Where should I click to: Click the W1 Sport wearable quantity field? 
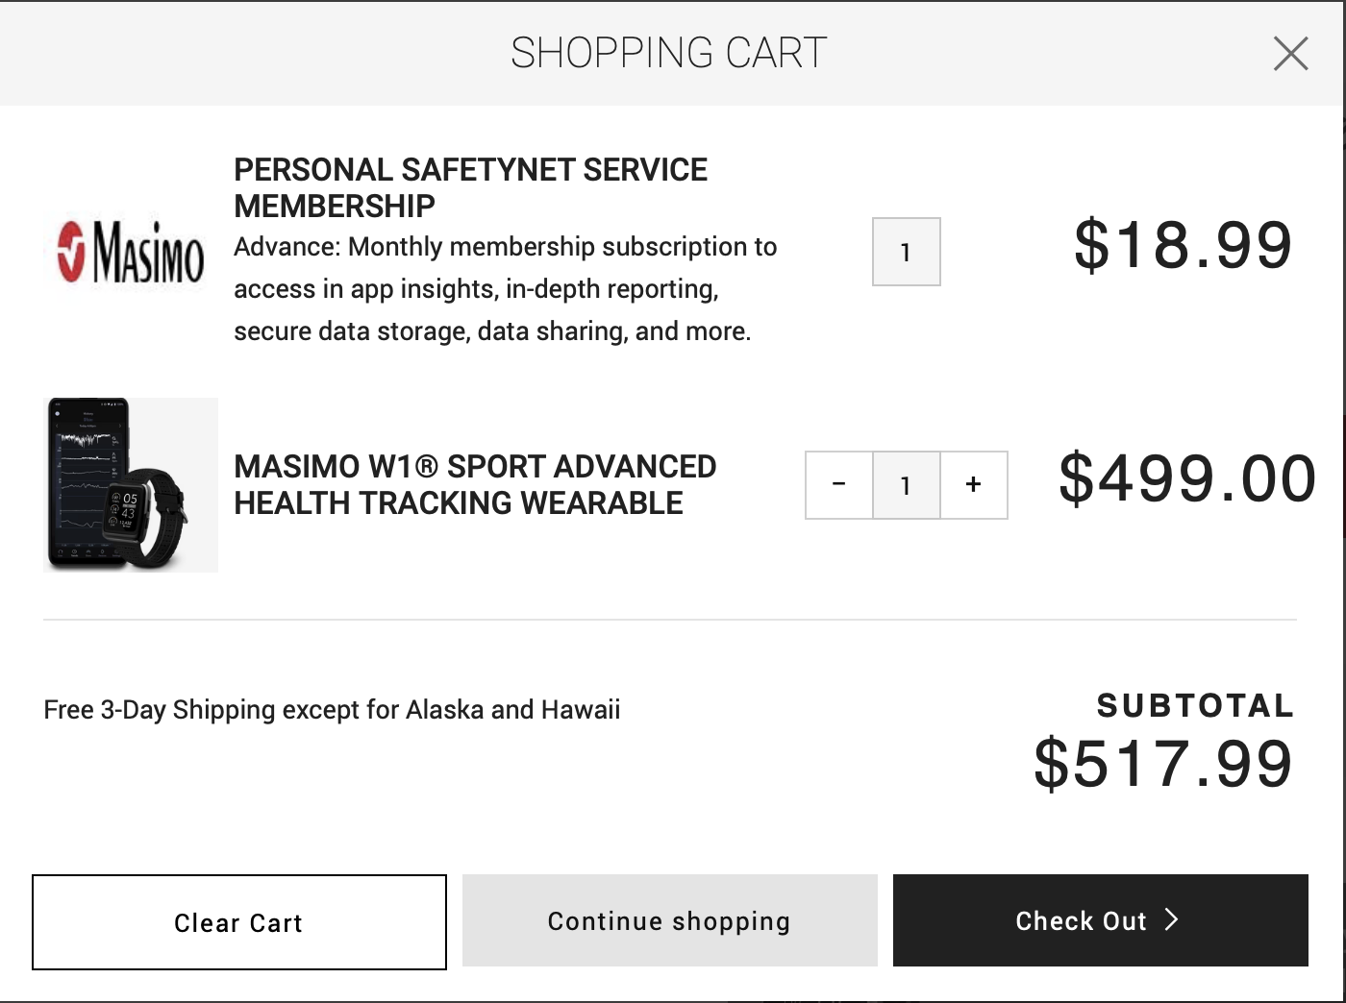coord(906,485)
